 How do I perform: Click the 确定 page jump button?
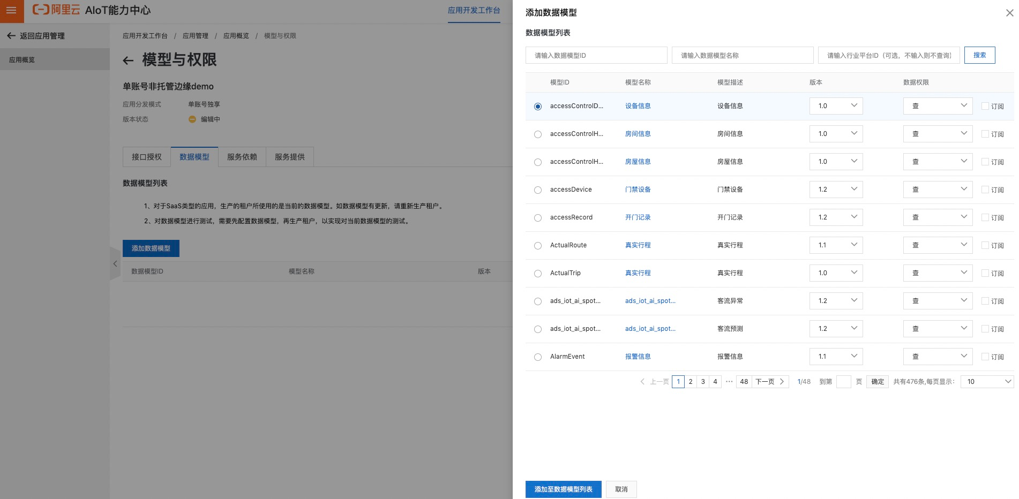pyautogui.click(x=878, y=382)
